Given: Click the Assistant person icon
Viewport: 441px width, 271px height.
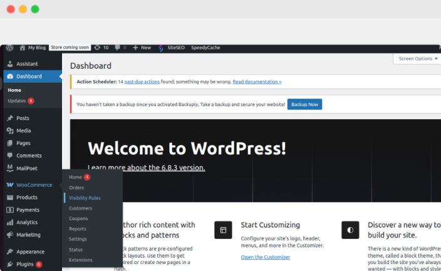Looking at the screenshot, I should pos(10,63).
